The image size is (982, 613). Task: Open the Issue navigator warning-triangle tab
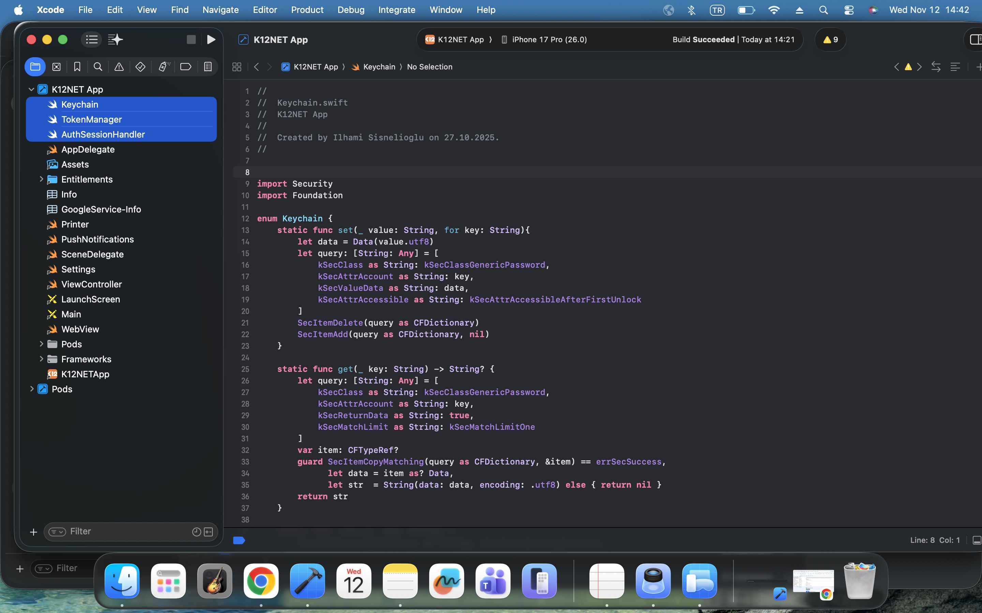tap(119, 67)
